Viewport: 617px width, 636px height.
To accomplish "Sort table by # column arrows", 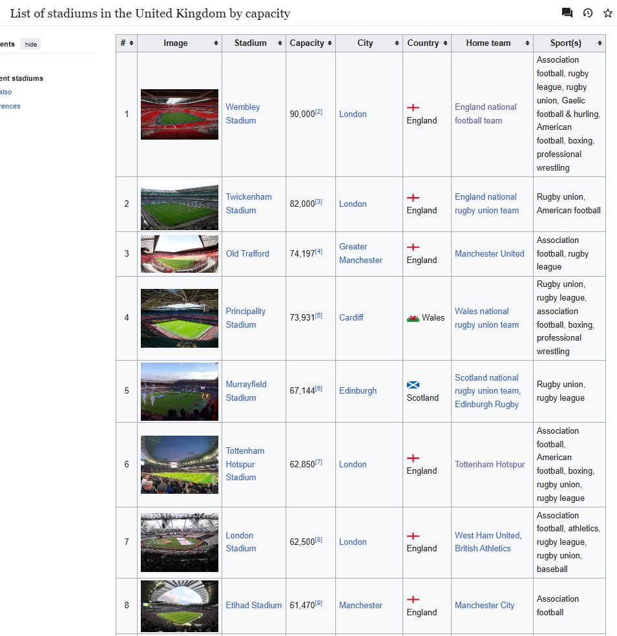I will click(131, 43).
